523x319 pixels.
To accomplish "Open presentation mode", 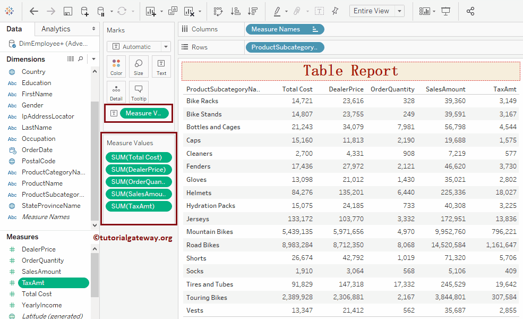I will coord(446,11).
